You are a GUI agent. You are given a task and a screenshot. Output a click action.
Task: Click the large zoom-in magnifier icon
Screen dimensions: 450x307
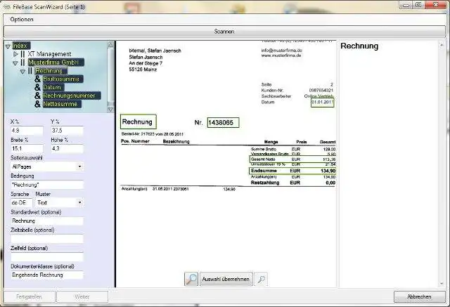pyautogui.click(x=191, y=279)
